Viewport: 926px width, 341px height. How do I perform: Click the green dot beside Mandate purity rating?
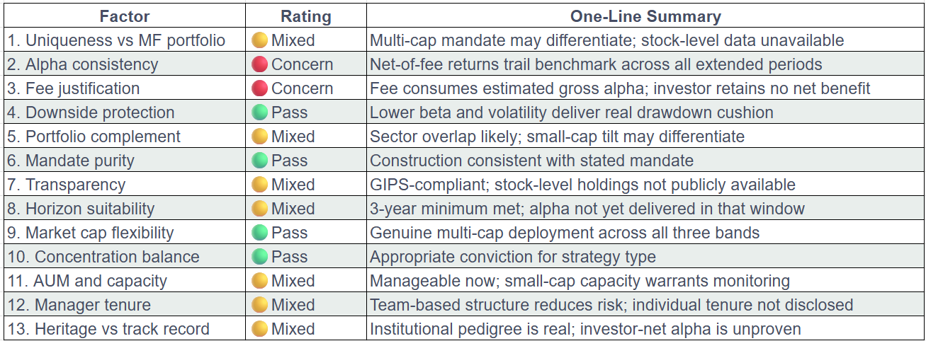click(260, 161)
